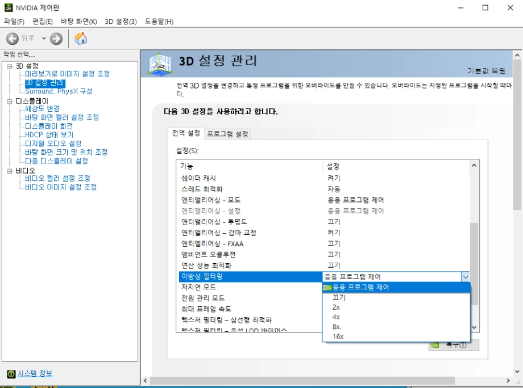Open the 3D 설정(3) menu
Screen dimensions: 523x388
(121, 22)
